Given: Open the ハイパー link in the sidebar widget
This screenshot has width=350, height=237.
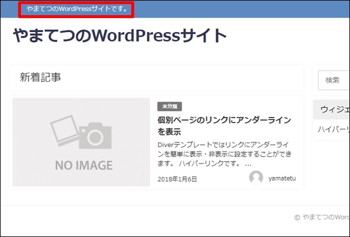Looking at the screenshot, I should click(x=334, y=130).
